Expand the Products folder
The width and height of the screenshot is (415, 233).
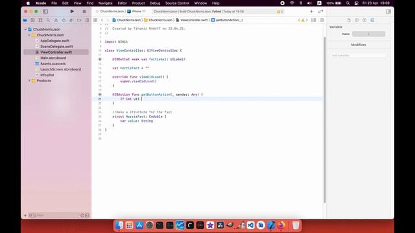click(29, 80)
